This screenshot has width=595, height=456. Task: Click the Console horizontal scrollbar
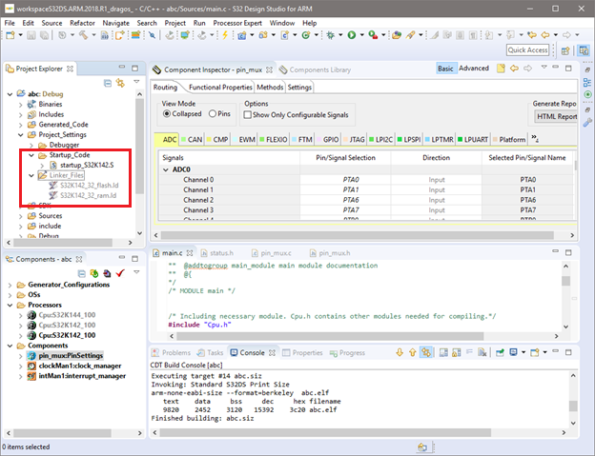324,432
